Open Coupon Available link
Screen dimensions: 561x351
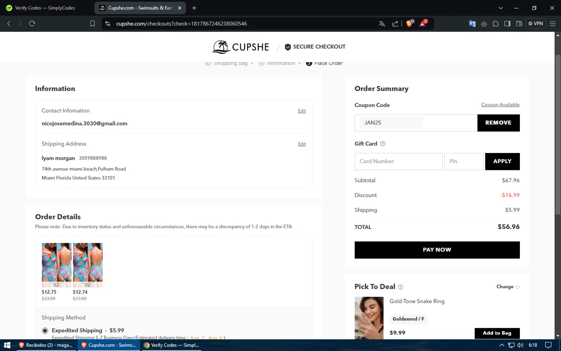tap(500, 105)
